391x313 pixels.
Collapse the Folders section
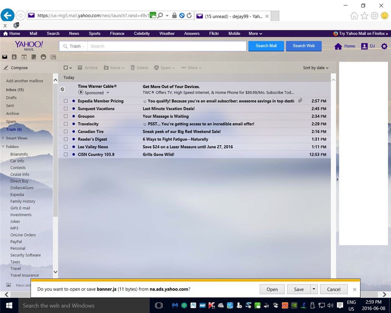pyautogui.click(x=3, y=146)
